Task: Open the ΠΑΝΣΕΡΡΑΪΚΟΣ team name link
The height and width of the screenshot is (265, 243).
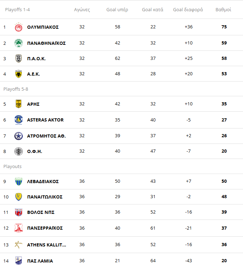Action: point(45,228)
